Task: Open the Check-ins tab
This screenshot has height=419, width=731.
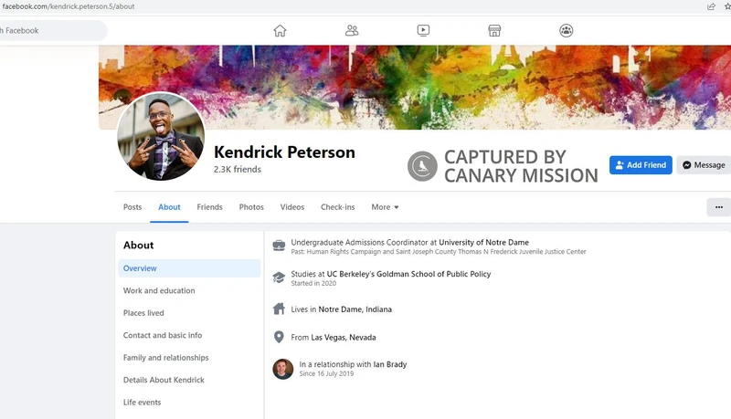Action: (337, 207)
